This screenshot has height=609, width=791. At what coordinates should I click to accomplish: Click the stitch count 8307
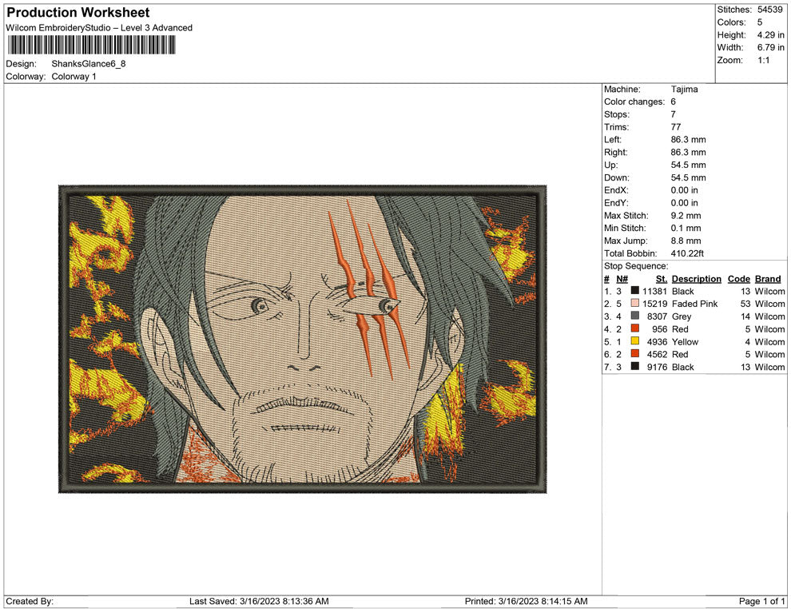click(x=658, y=316)
